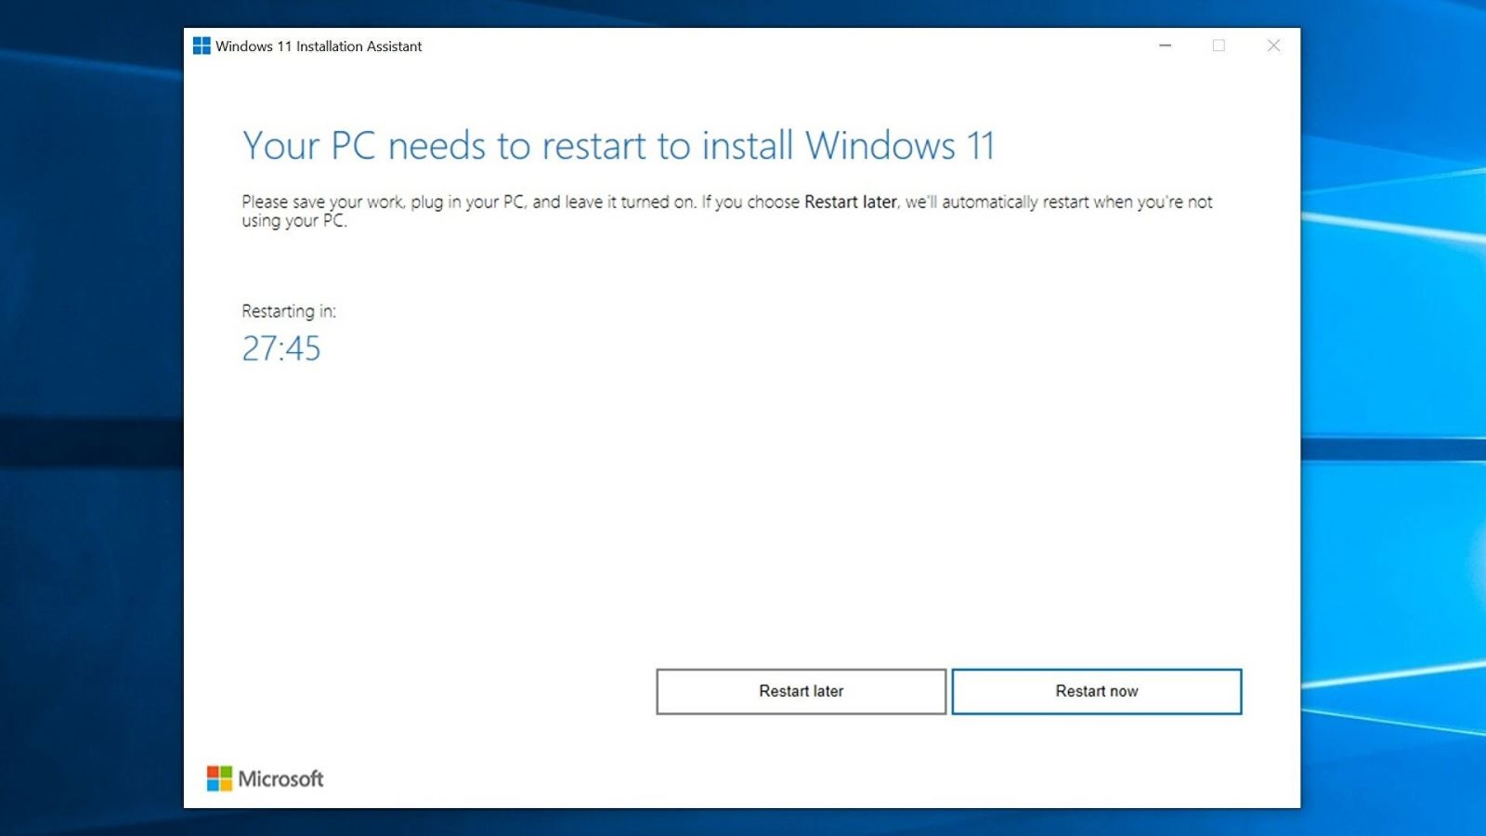Click the title bar text 'Windows 11 Installation Assistant'
The width and height of the screenshot is (1486, 836).
(x=318, y=46)
